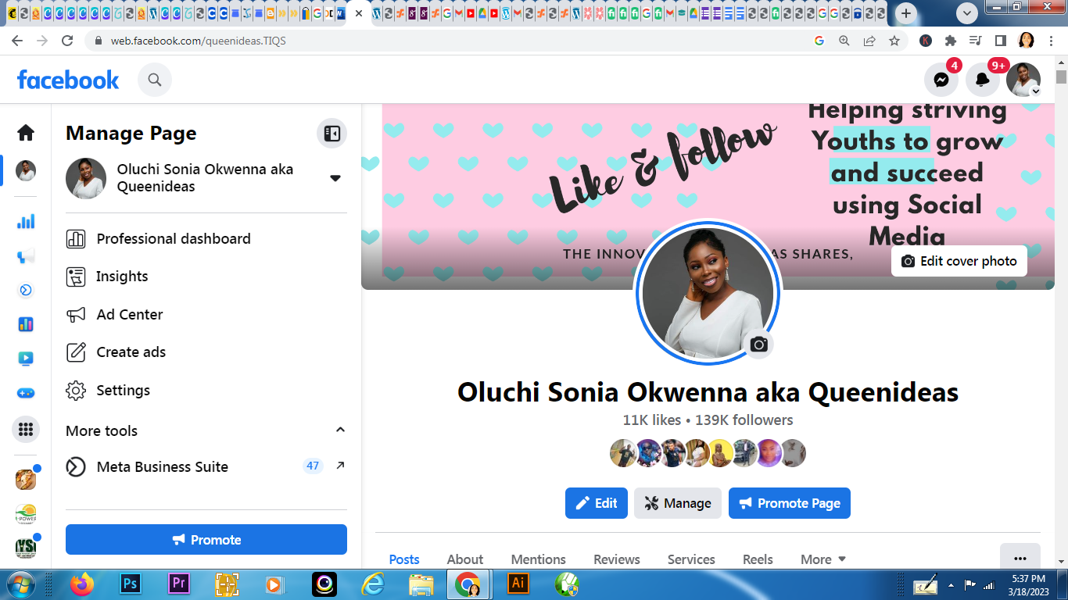Open the Meta Business Suite sidebar icon
The height and width of the screenshot is (600, 1068).
click(26, 291)
